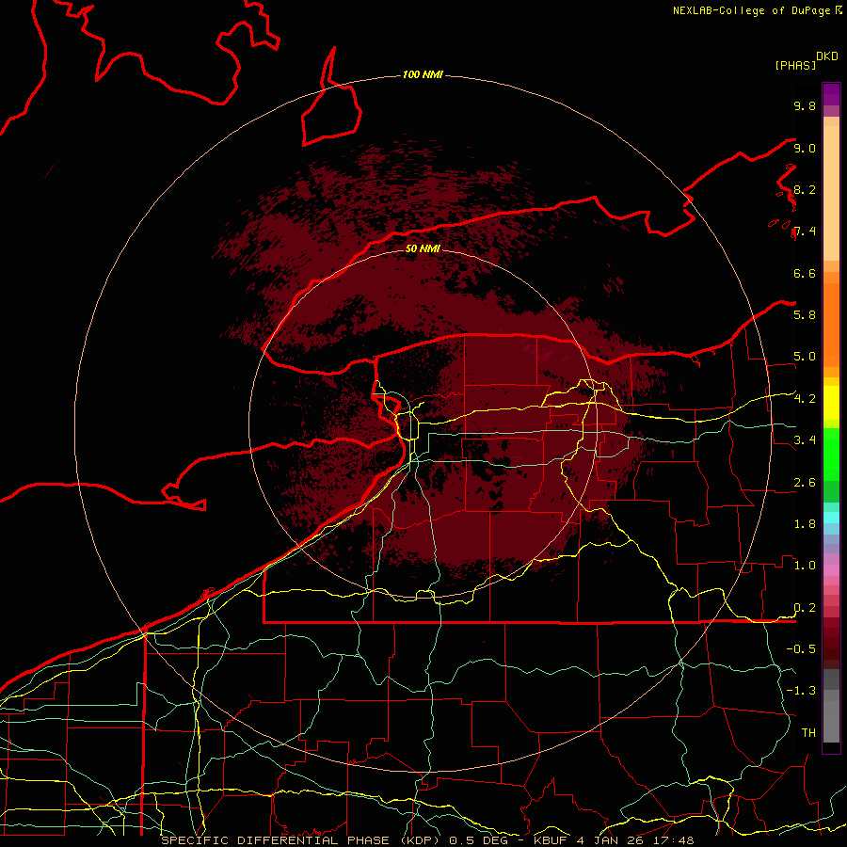Viewport: 847px width, 847px height.
Task: Click the DKD label above the color scale
Action: click(827, 56)
